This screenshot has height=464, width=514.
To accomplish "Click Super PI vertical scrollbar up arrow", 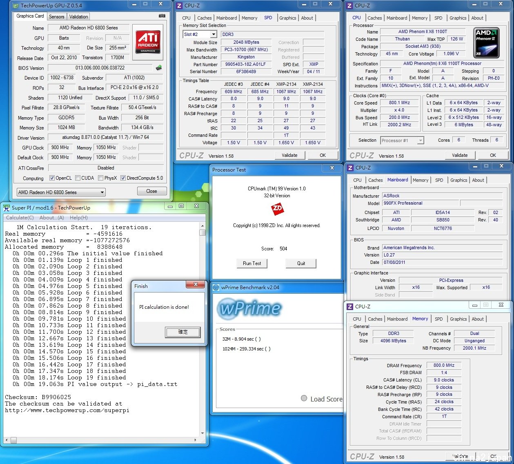I will [202, 226].
